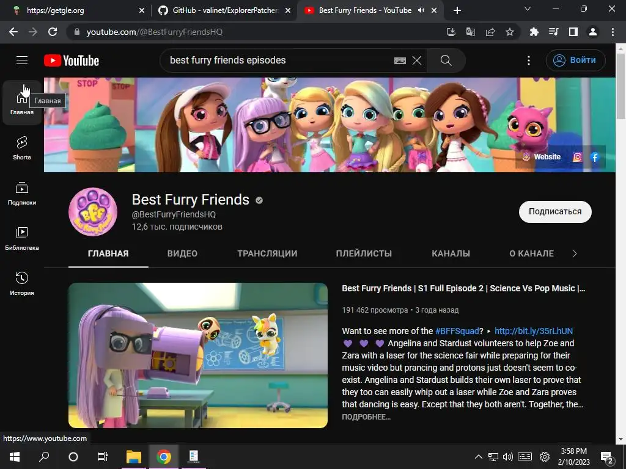
Task: Open the bit.ly/35rLhUN link
Action: click(x=533, y=331)
